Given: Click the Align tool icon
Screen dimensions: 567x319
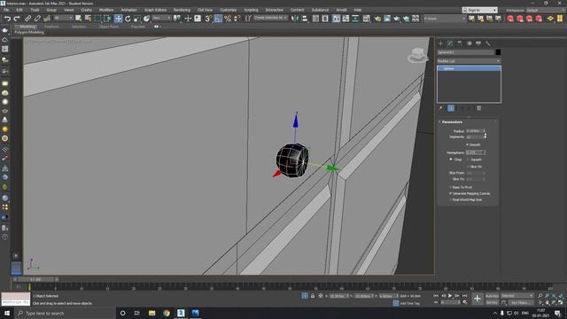Looking at the screenshot, I should [305, 18].
